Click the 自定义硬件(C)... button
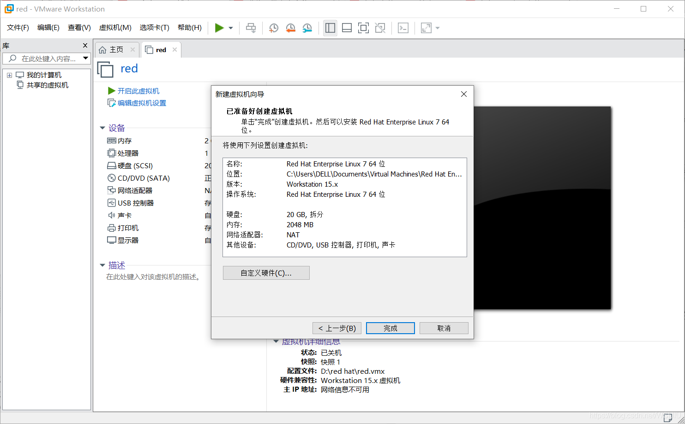 266,273
